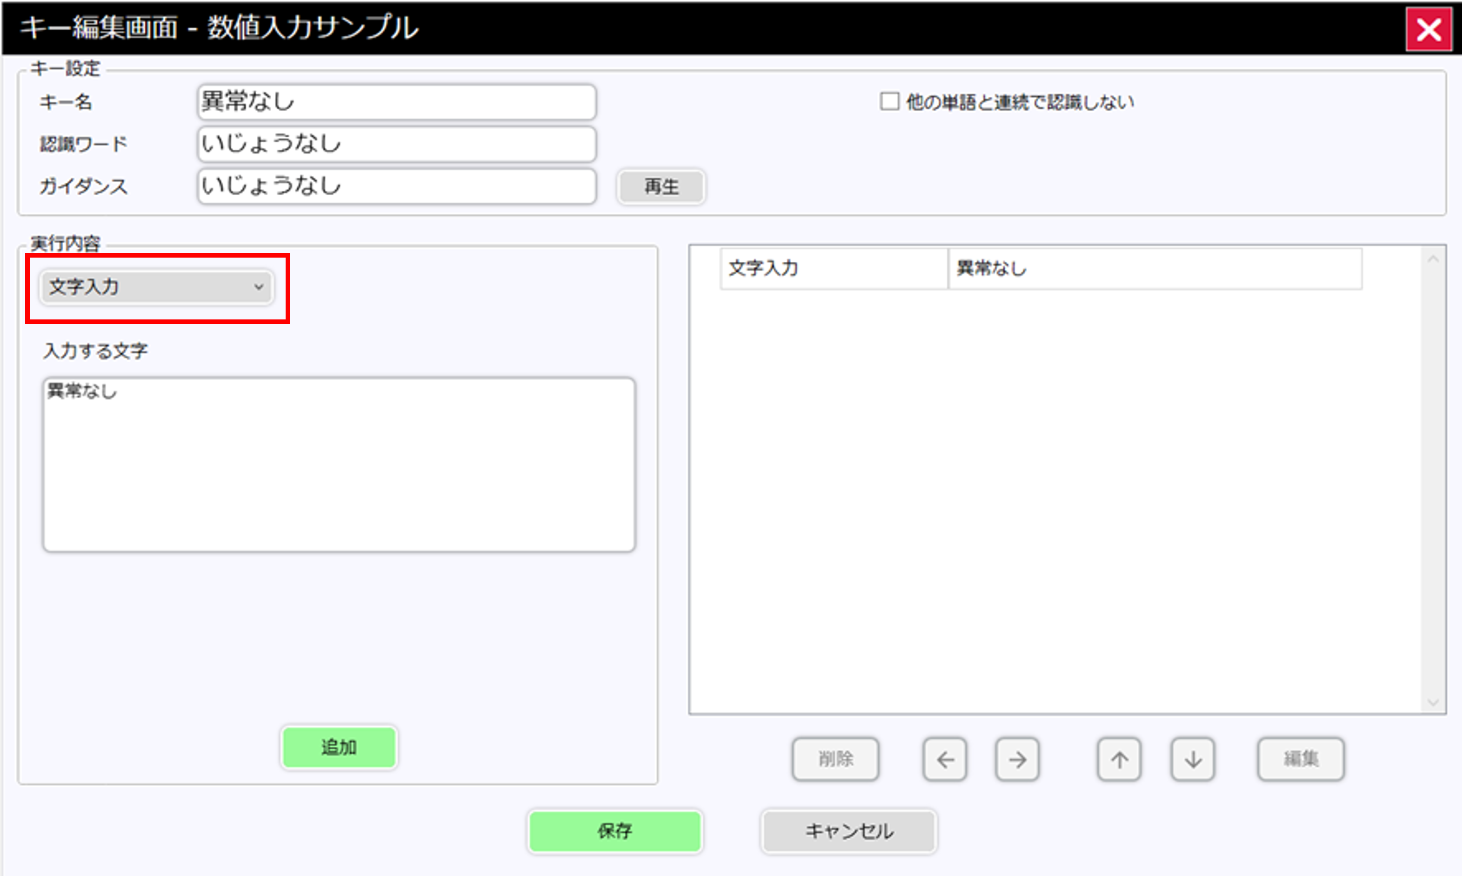The width and height of the screenshot is (1462, 876).
Task: Save with the 保存 button
Action: click(x=614, y=831)
